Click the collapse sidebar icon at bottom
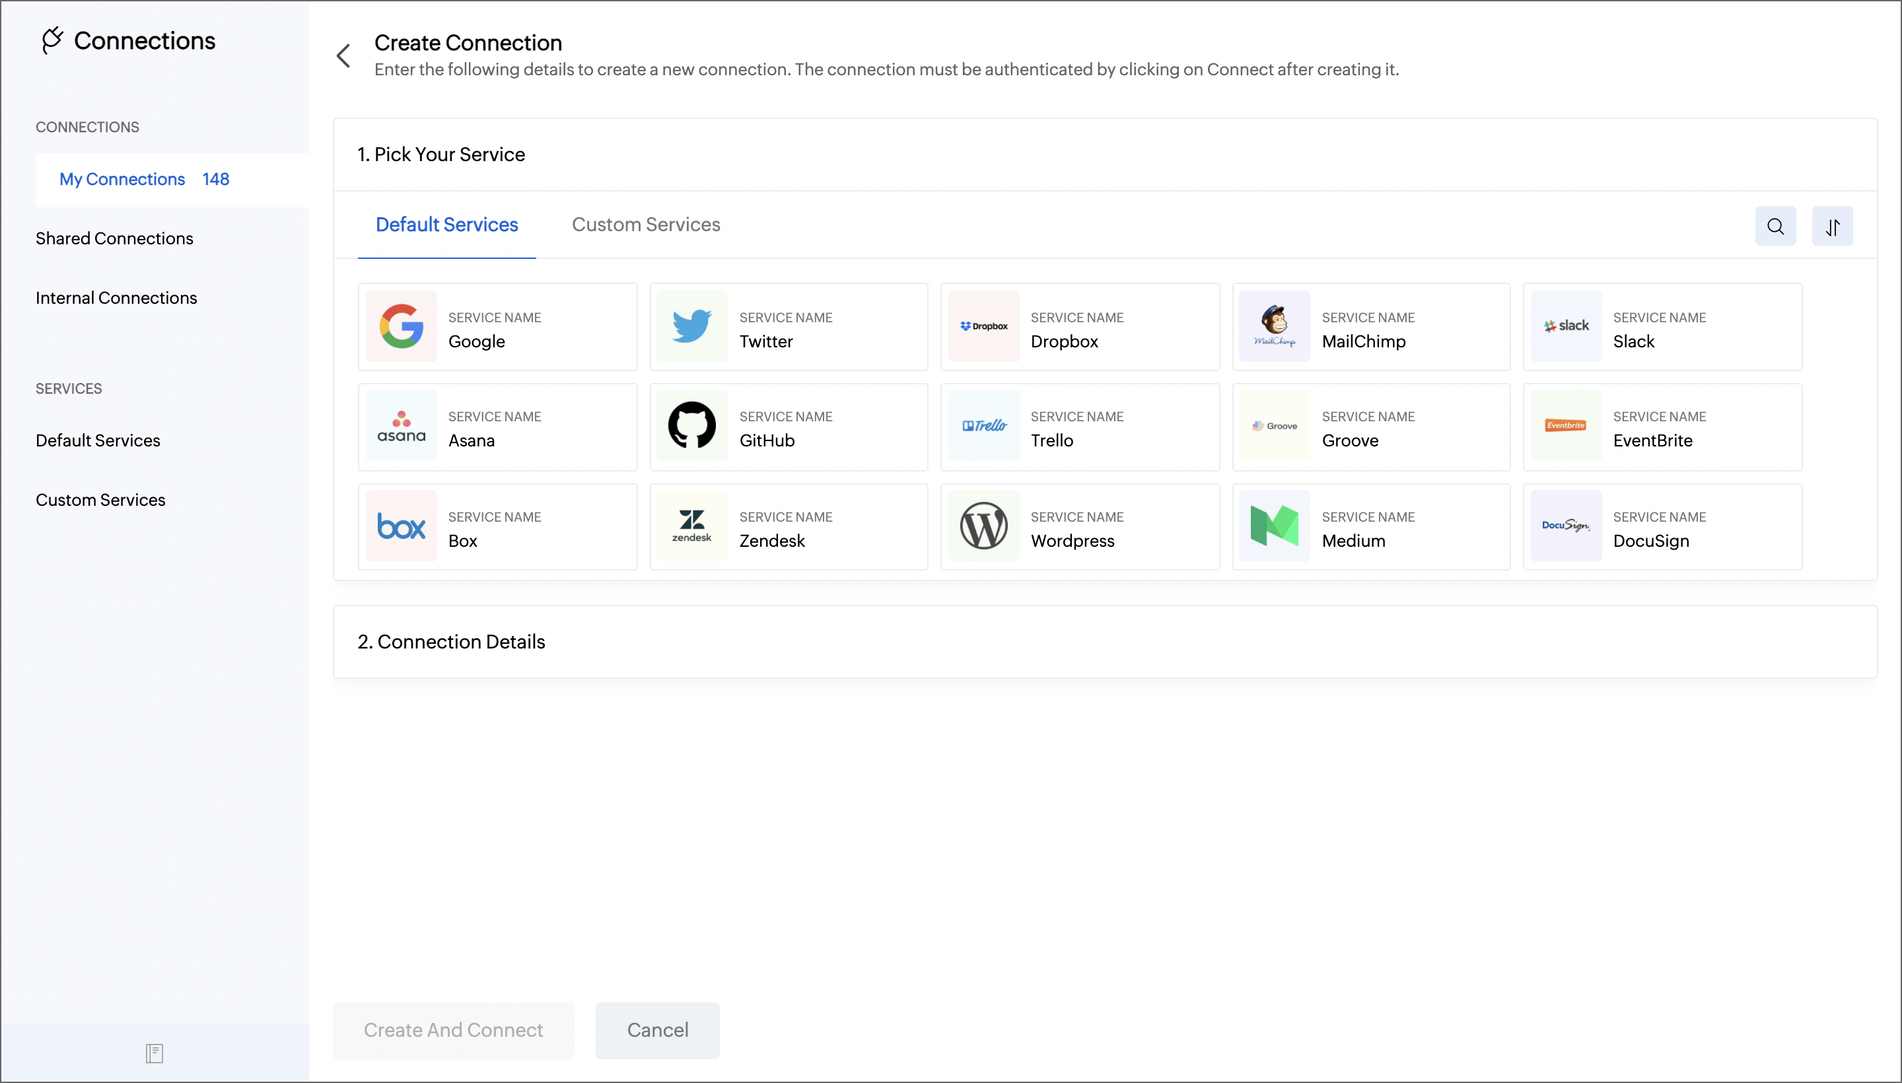This screenshot has height=1083, width=1902. click(x=154, y=1053)
